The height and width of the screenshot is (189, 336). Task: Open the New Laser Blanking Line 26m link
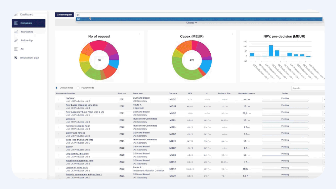tap(81, 105)
